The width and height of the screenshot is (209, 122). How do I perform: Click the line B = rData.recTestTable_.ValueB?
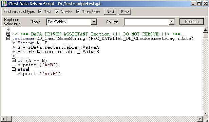point(58,52)
